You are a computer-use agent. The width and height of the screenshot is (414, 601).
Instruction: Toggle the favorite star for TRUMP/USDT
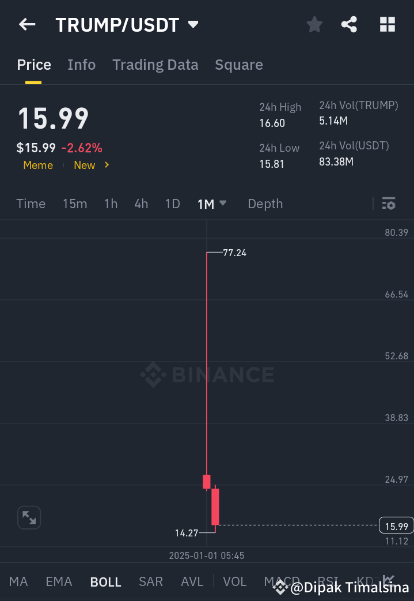[x=314, y=24]
